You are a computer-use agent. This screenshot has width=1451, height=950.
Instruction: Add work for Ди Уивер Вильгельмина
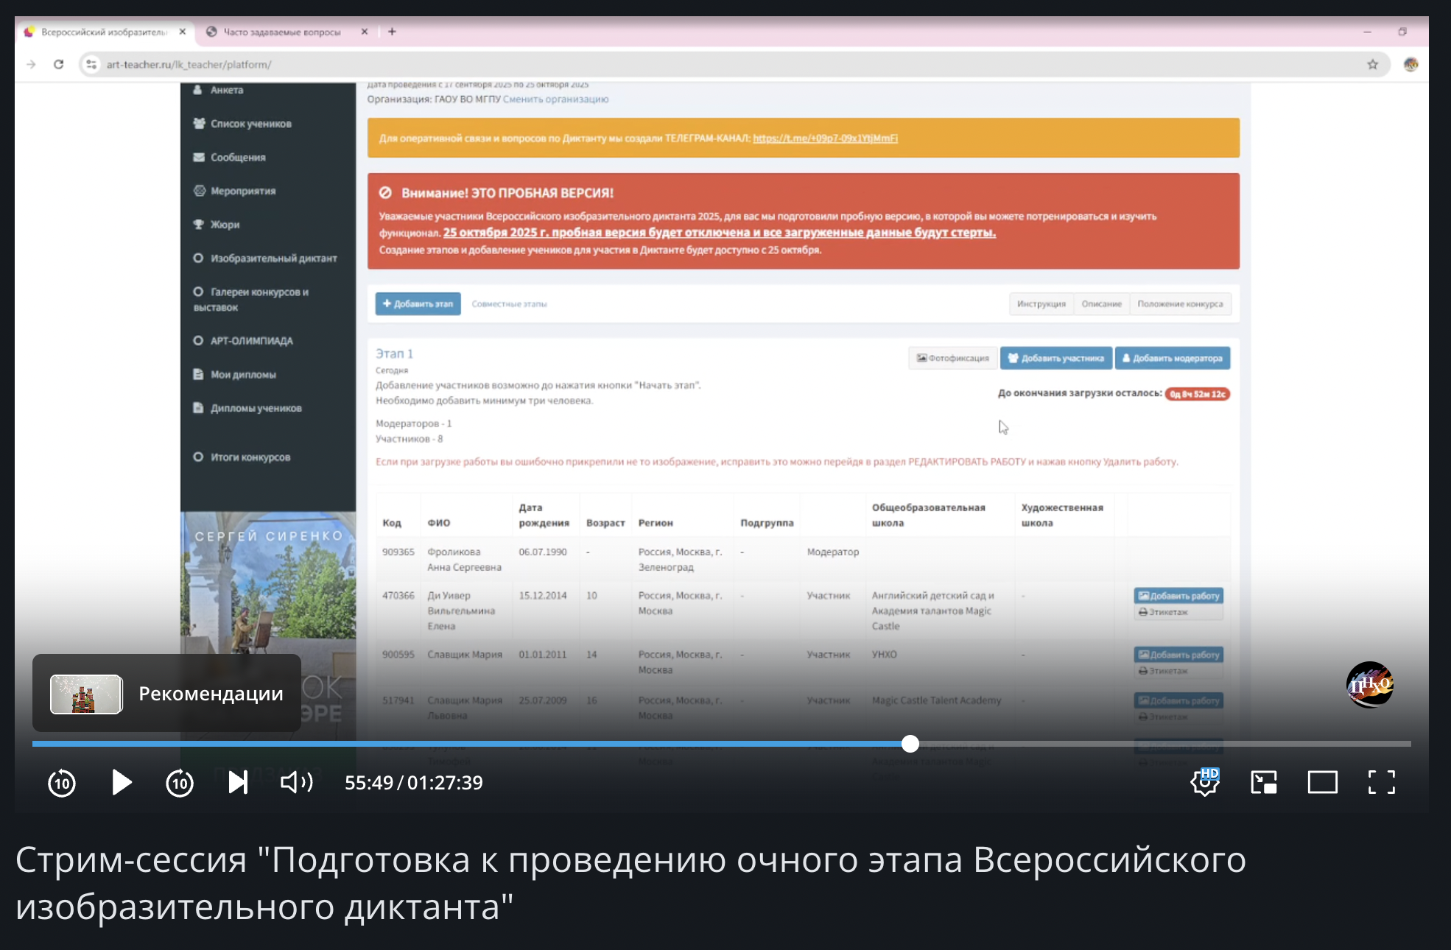pyautogui.click(x=1178, y=596)
